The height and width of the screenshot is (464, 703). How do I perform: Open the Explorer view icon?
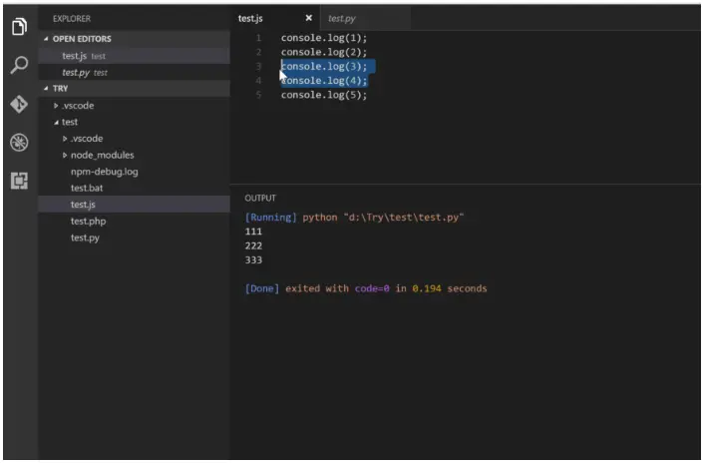point(19,26)
